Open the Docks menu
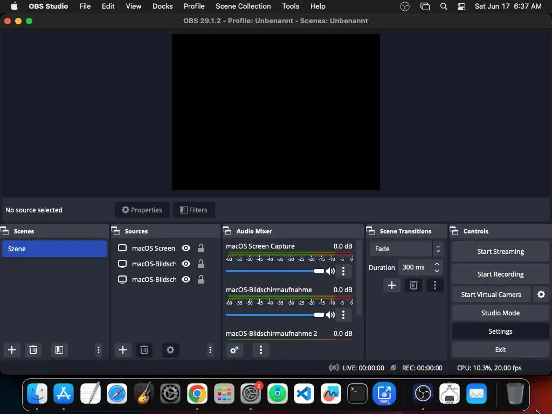 pyautogui.click(x=163, y=6)
